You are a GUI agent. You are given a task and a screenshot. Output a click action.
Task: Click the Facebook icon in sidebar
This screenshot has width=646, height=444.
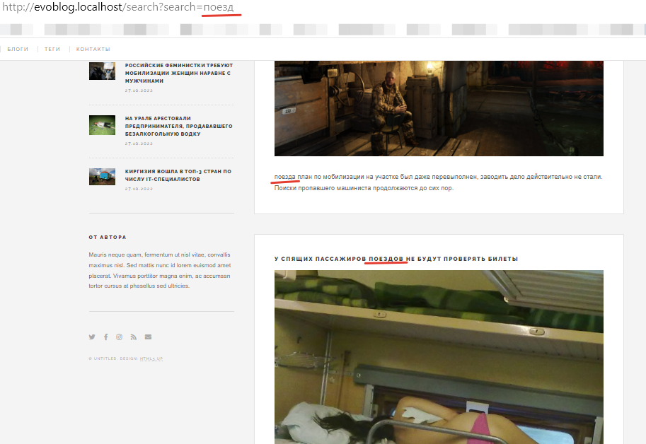tap(105, 337)
